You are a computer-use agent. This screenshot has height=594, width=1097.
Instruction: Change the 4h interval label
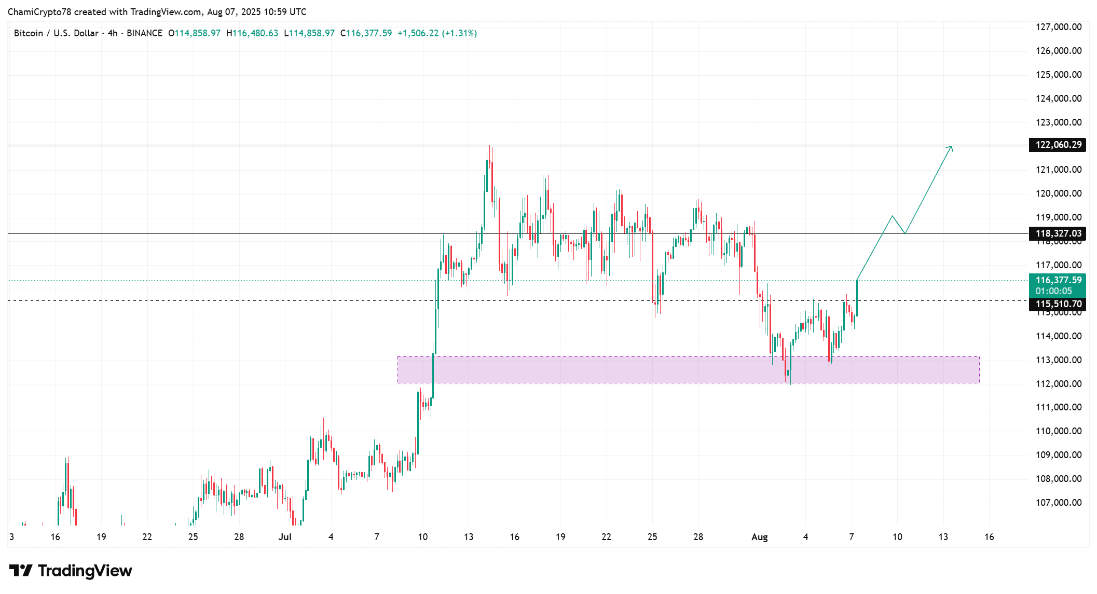pos(113,33)
